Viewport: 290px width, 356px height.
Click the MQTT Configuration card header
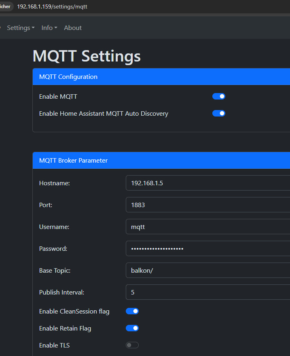pos(161,76)
